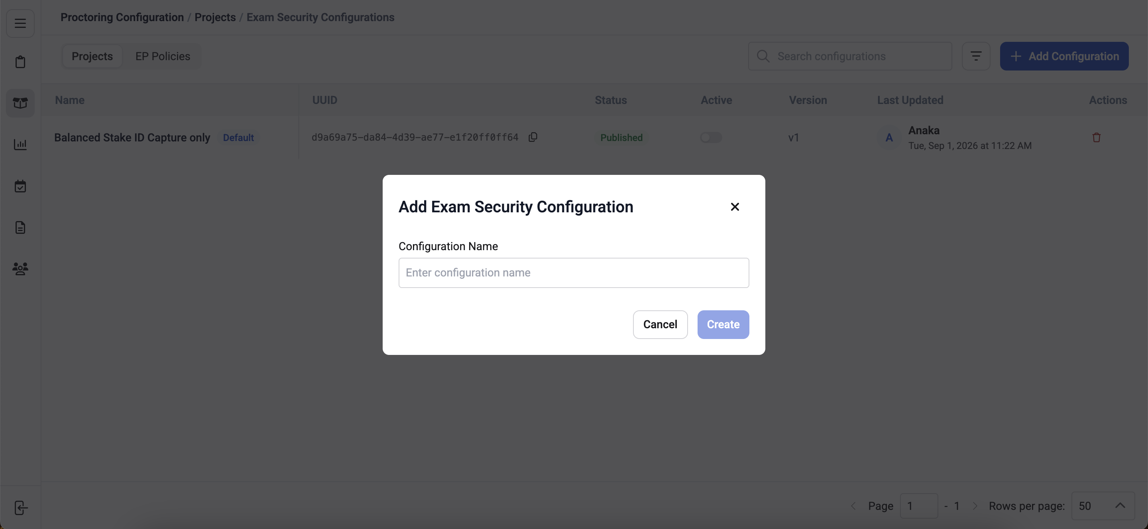
Task: Click the Cancel button in dialog
Action: tap(660, 325)
